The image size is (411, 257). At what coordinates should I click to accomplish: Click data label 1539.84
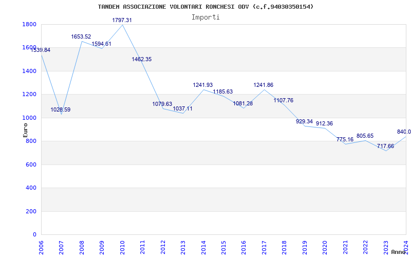41,50
